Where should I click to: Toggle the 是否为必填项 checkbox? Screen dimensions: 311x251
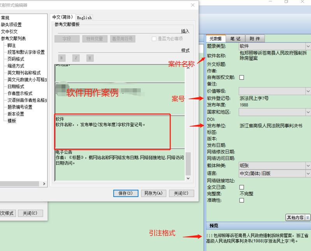coord(154,39)
